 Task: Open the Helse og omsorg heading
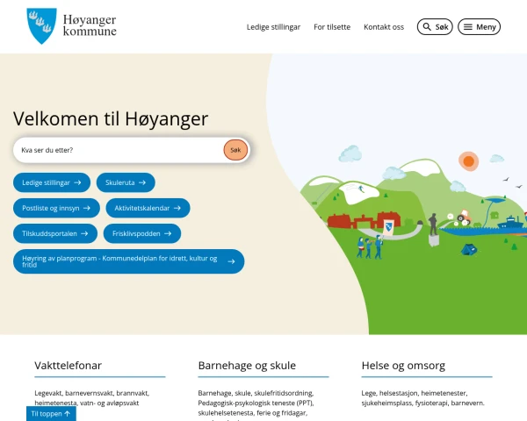[x=403, y=365]
